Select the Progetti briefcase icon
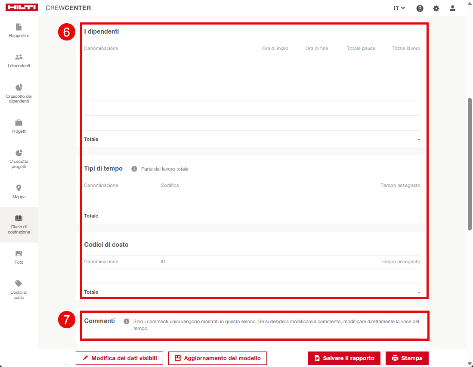473x367 pixels. [x=19, y=123]
